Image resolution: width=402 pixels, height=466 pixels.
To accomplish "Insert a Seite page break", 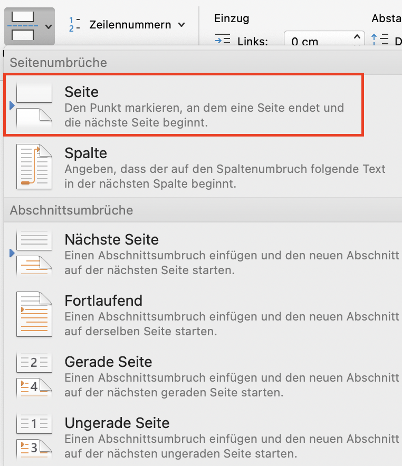I will click(x=184, y=105).
